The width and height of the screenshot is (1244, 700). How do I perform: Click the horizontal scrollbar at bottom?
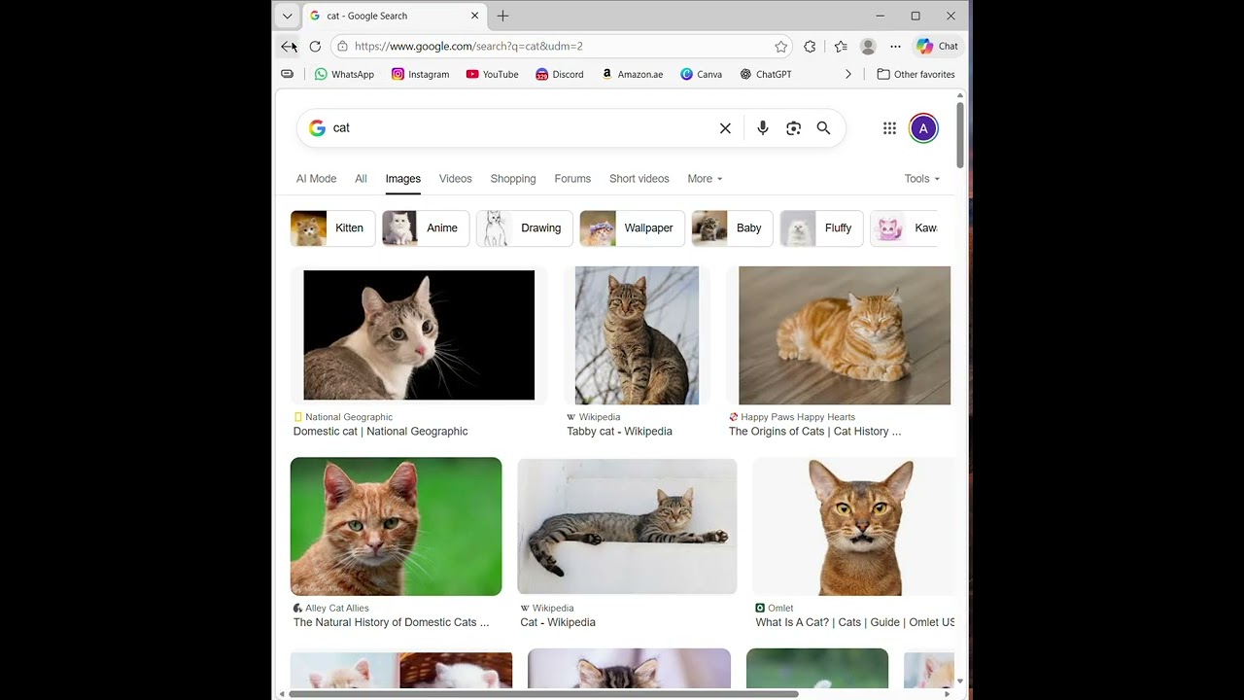(x=543, y=694)
